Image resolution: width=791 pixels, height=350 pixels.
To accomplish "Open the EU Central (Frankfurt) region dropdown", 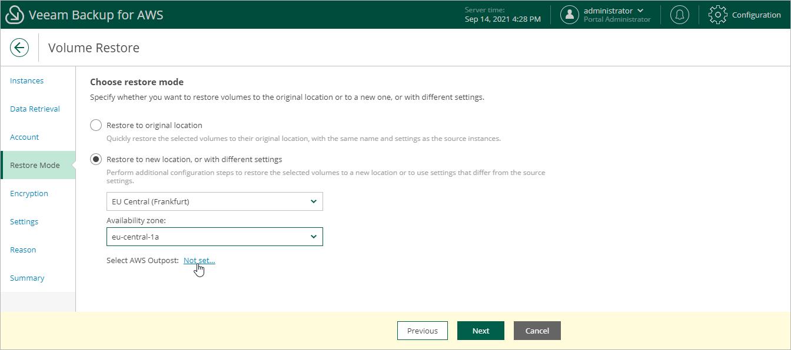I will pos(214,201).
